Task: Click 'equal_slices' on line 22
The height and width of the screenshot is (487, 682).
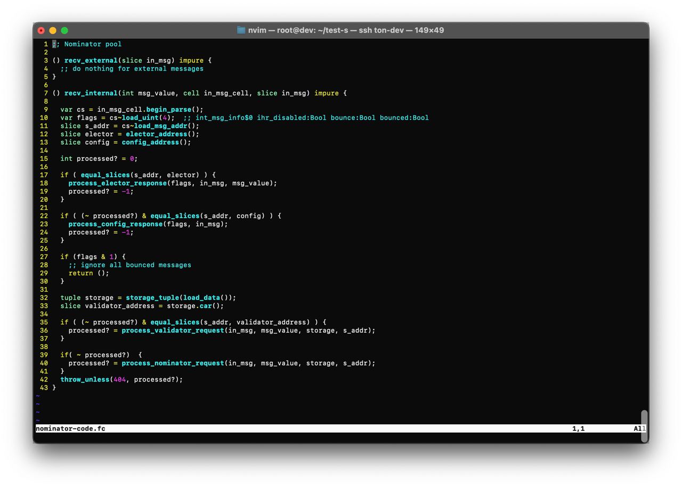Action: pyautogui.click(x=175, y=216)
